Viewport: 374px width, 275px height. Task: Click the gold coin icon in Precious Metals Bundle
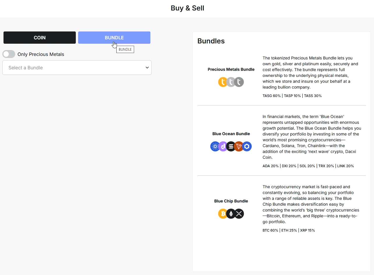[x=223, y=82]
